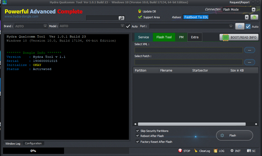Click the Activated status text

(42, 69)
